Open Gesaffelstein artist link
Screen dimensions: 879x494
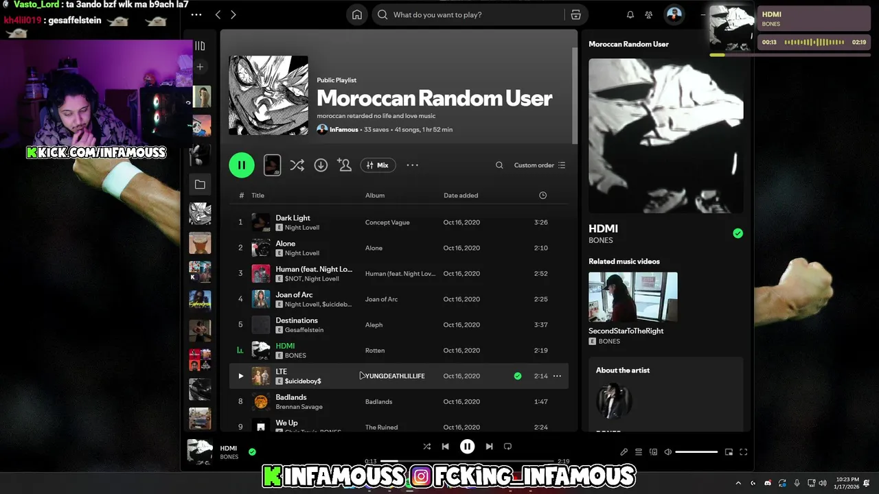(x=304, y=330)
